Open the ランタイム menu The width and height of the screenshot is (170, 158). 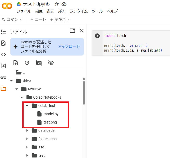tap(79, 11)
